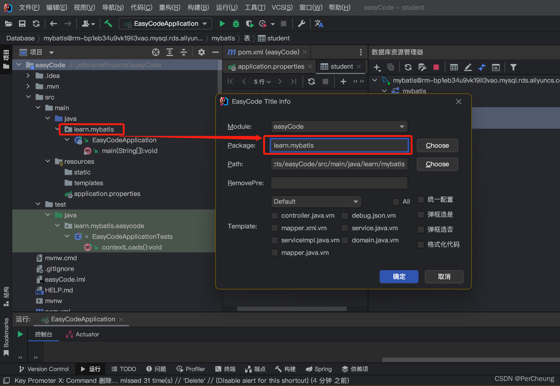Rerun from the green play icon in the Run panel
The height and width of the screenshot is (386, 560).
coord(20,334)
